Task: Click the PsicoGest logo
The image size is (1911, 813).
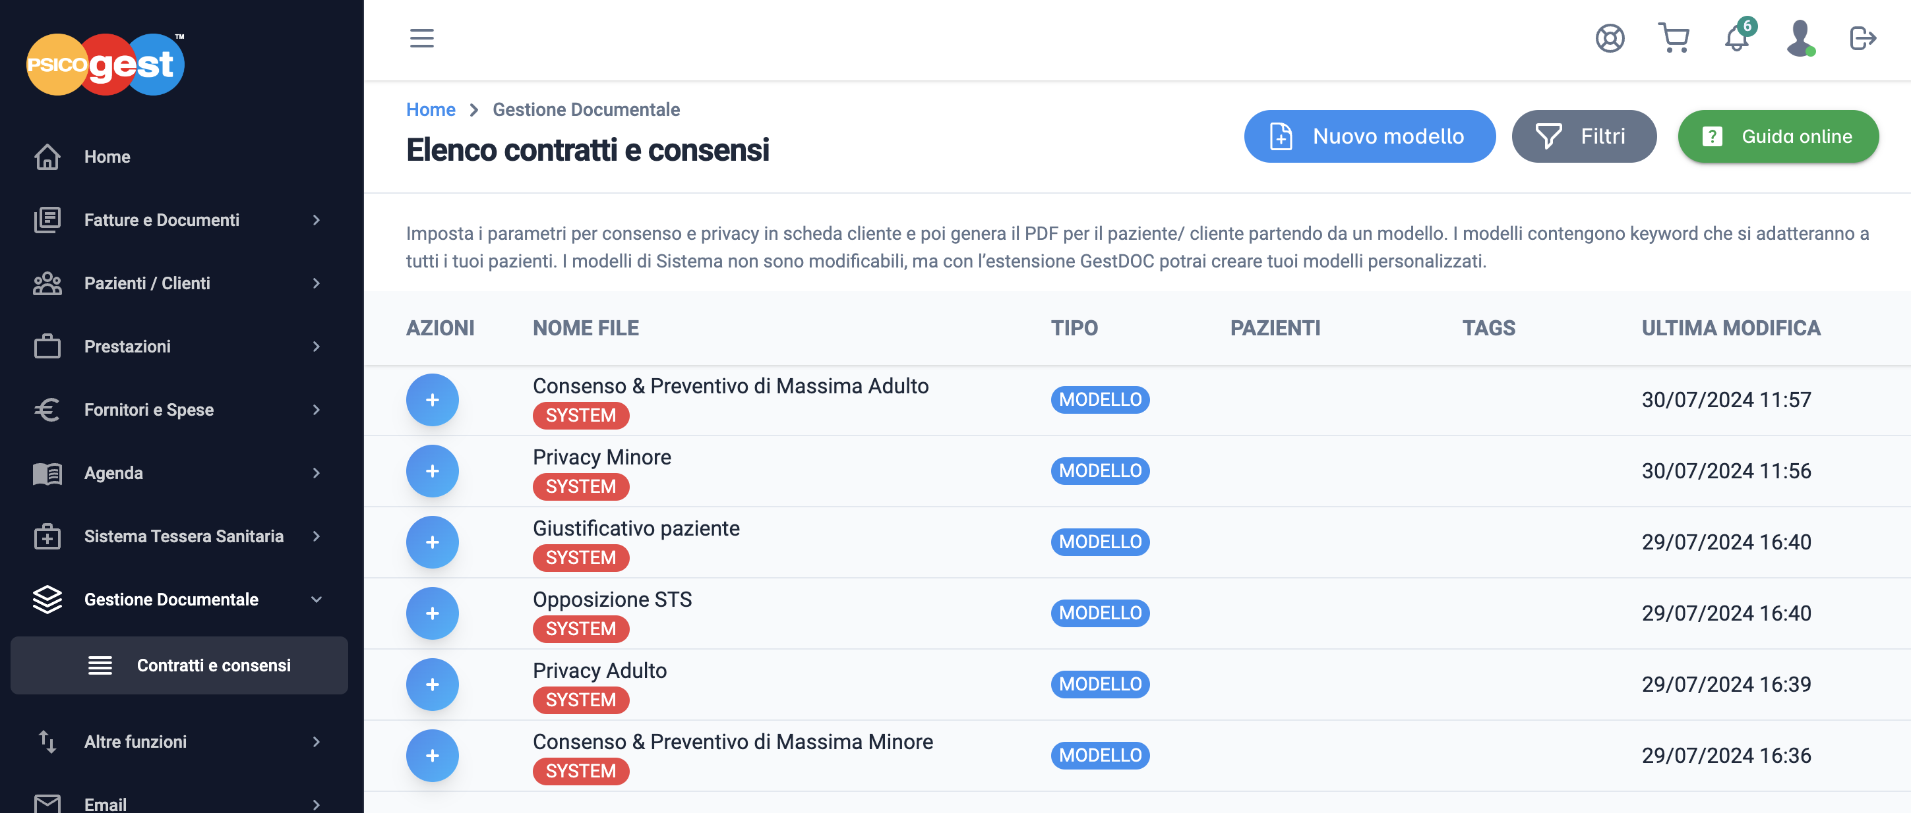Action: click(106, 65)
